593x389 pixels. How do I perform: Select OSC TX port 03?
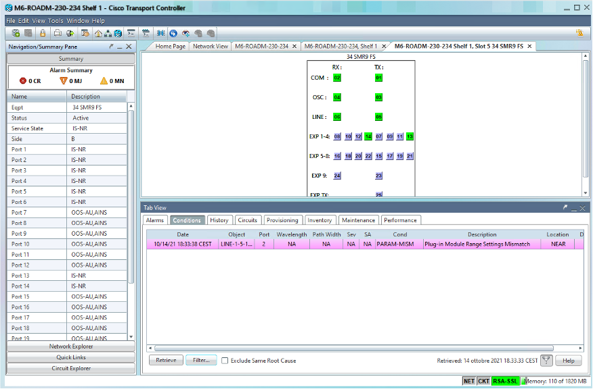pos(378,97)
